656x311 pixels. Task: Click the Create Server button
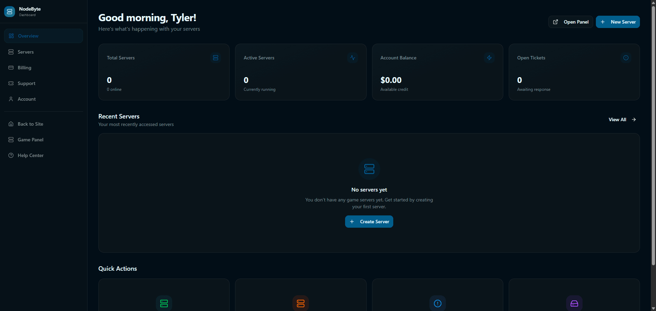[369, 222]
